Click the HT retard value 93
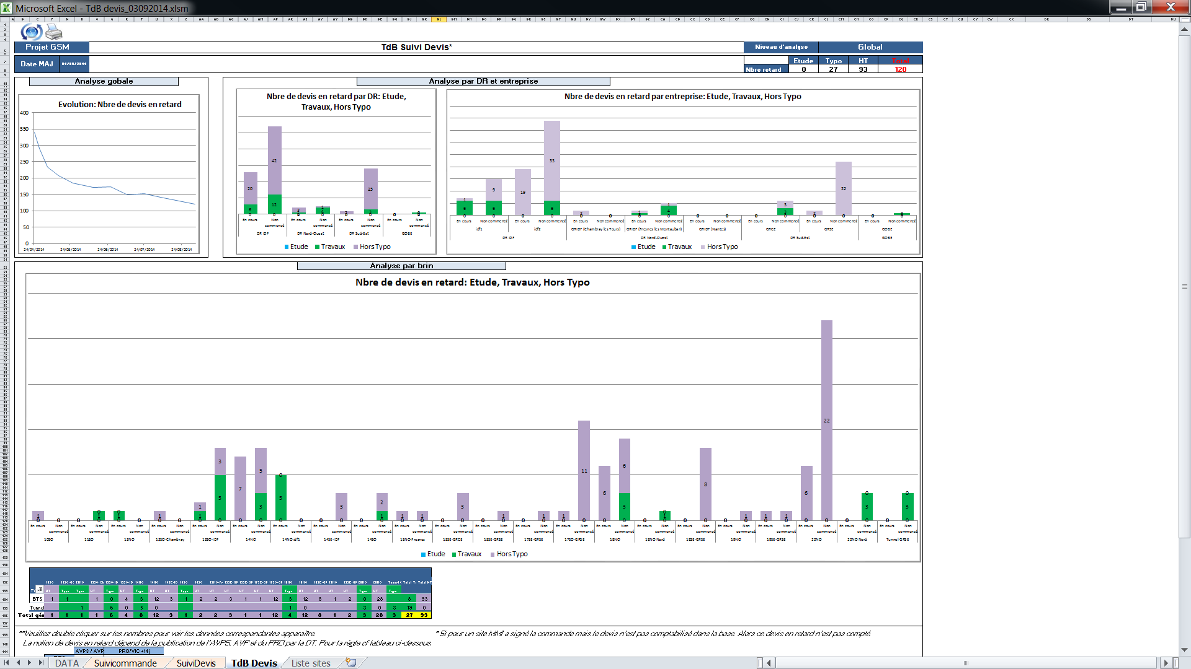Screen dimensions: 1191x669 (x=863, y=69)
